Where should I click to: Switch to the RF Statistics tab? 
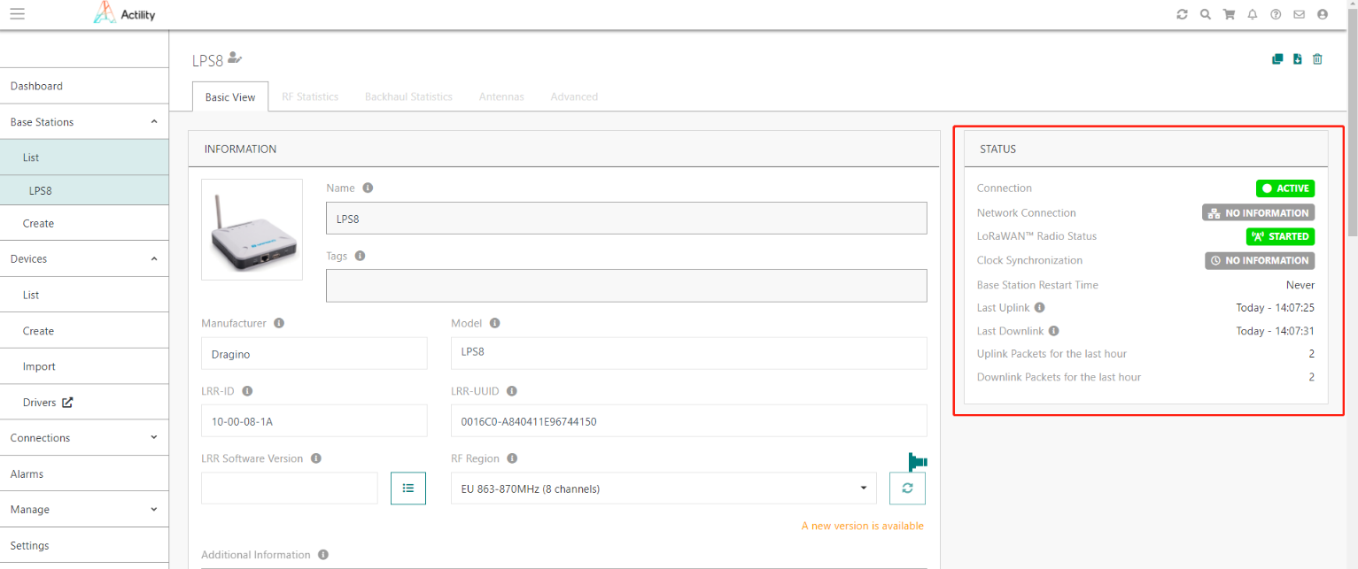(x=310, y=96)
